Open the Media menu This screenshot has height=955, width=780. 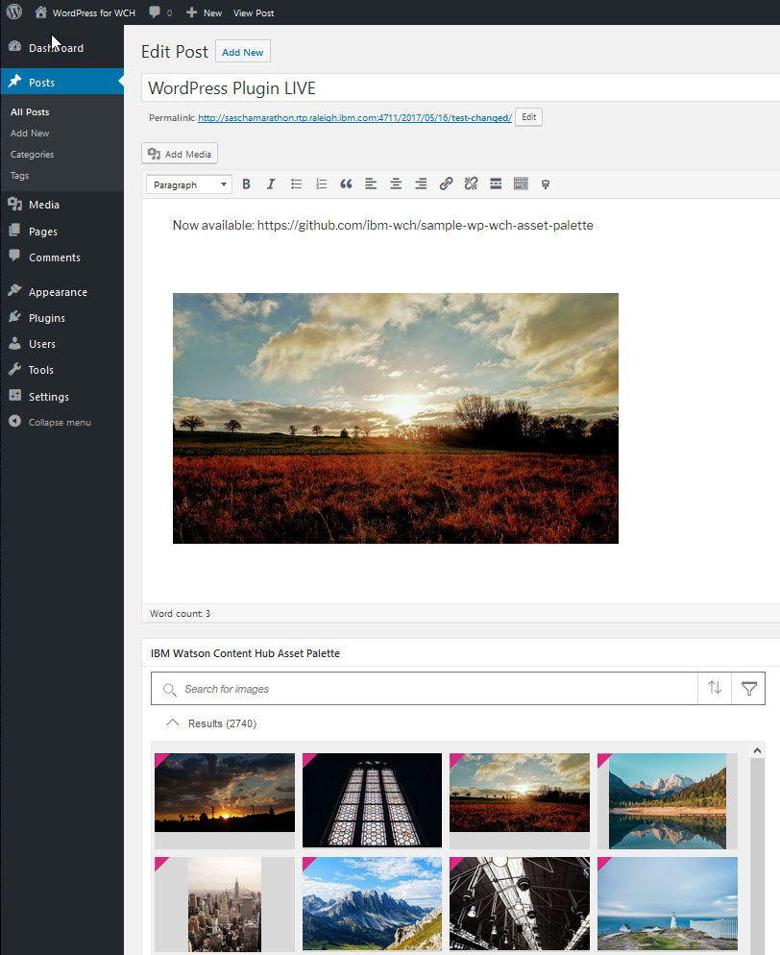pyautogui.click(x=61, y=205)
